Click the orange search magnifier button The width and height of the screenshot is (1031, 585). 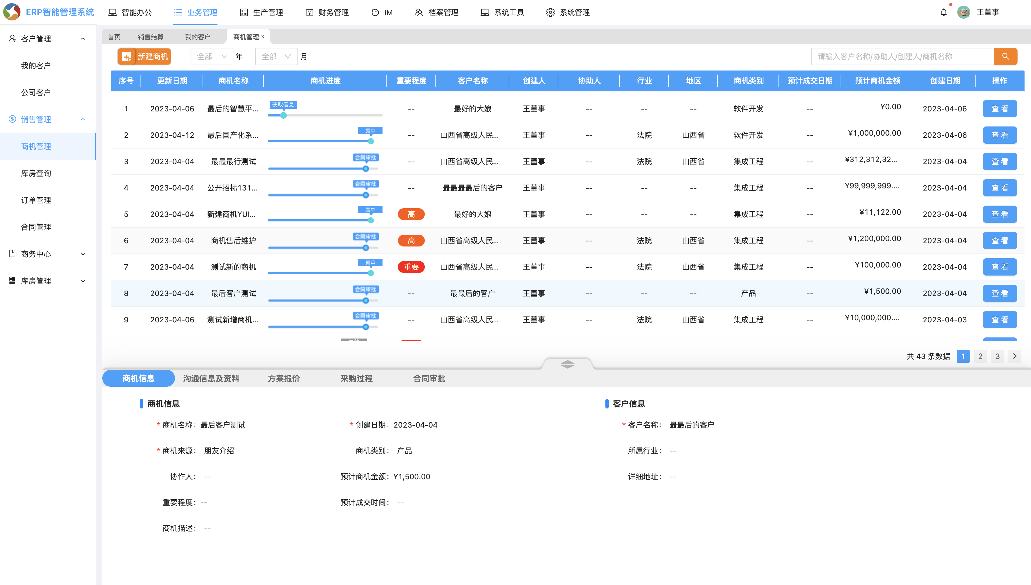pos(1005,57)
